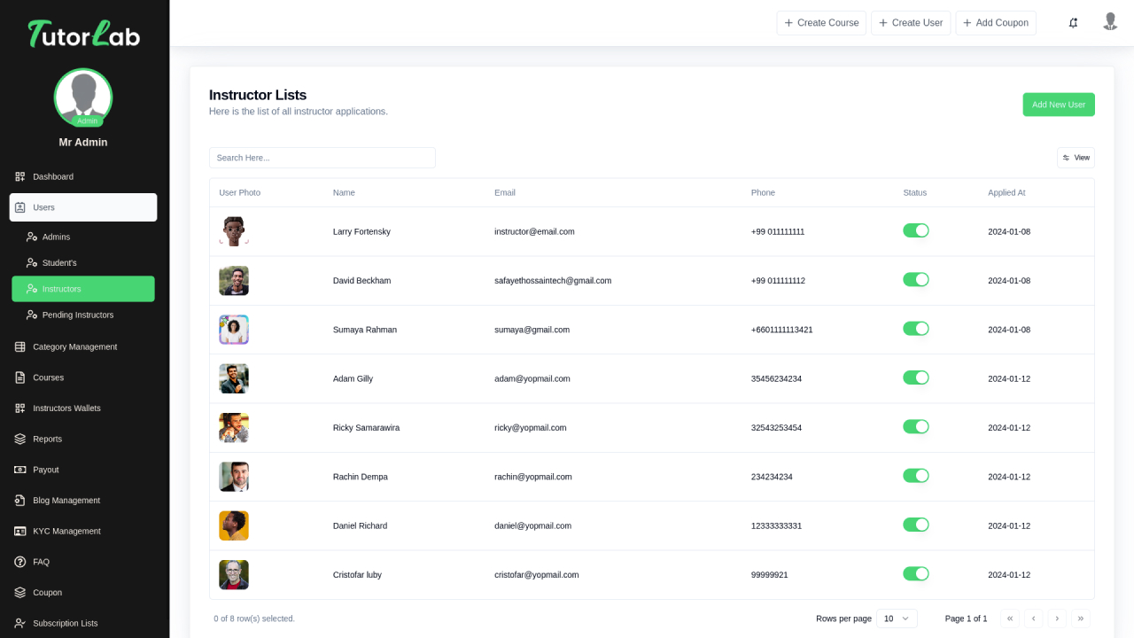Toggle status for Sumaya Rahman
Screen dimensions: 1134x638
pyautogui.click(x=915, y=329)
